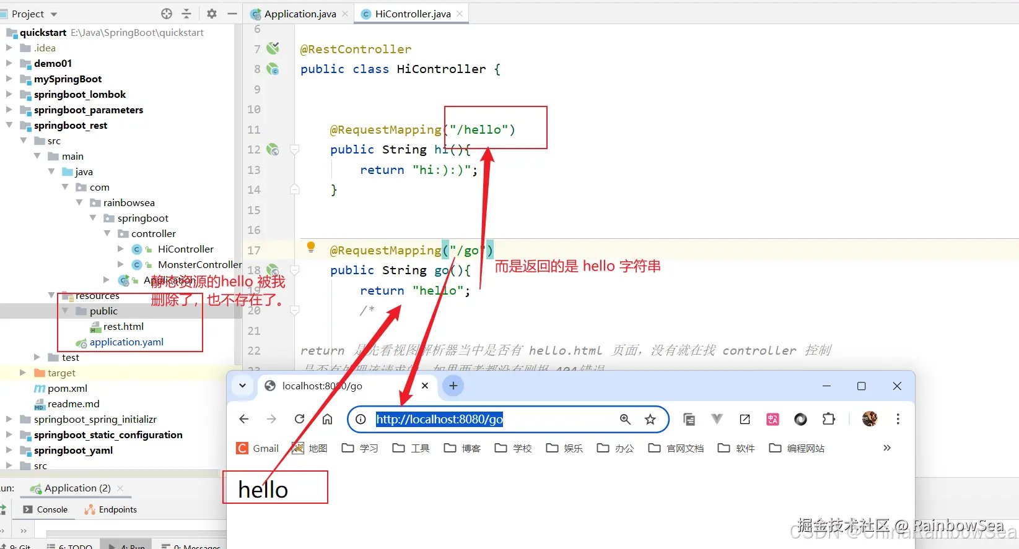Select springboot_yaml module
This screenshot has height=549, width=1019.
(x=73, y=450)
